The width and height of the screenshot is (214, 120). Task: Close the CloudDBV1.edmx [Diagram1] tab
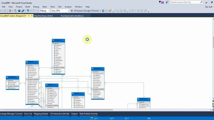[x=32, y=16]
